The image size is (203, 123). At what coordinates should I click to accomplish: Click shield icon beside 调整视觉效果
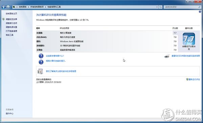point(3,19)
